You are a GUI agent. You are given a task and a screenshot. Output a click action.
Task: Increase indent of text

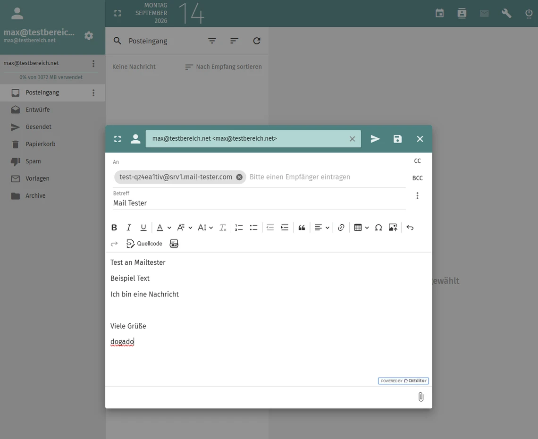click(x=285, y=228)
